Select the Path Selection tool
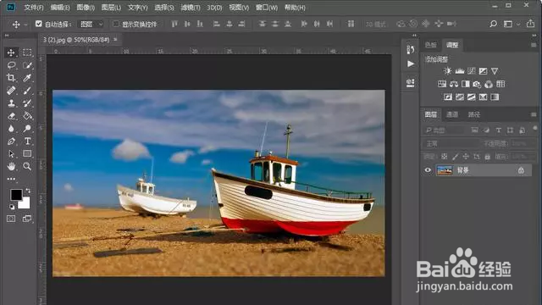Screen dimensions: 542x305 pyautogui.click(x=11, y=153)
